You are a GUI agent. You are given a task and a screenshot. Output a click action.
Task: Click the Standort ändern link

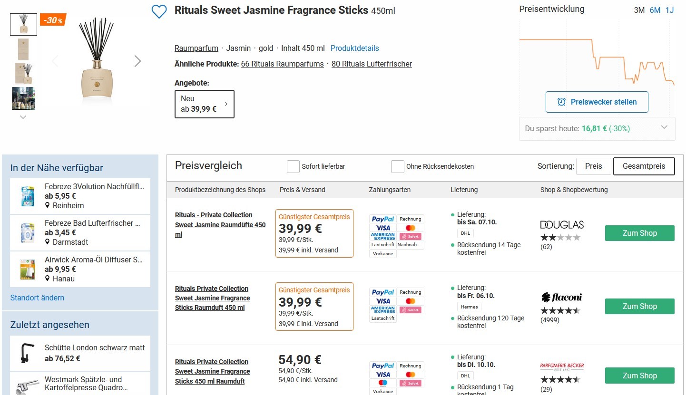tap(37, 298)
